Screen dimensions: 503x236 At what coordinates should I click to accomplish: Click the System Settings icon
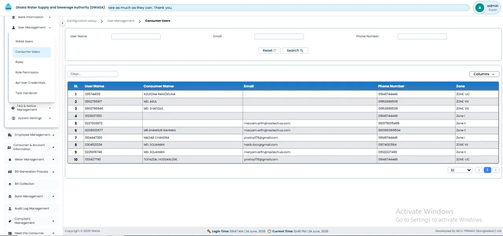[x=13, y=118]
